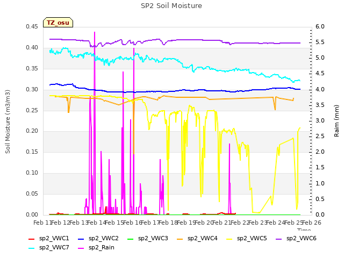344x258 pixels.
Task: Click the 3.5 right axis tick label
Action: pos(320,105)
